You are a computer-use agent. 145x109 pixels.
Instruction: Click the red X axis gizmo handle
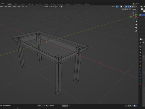(x=136, y=17)
